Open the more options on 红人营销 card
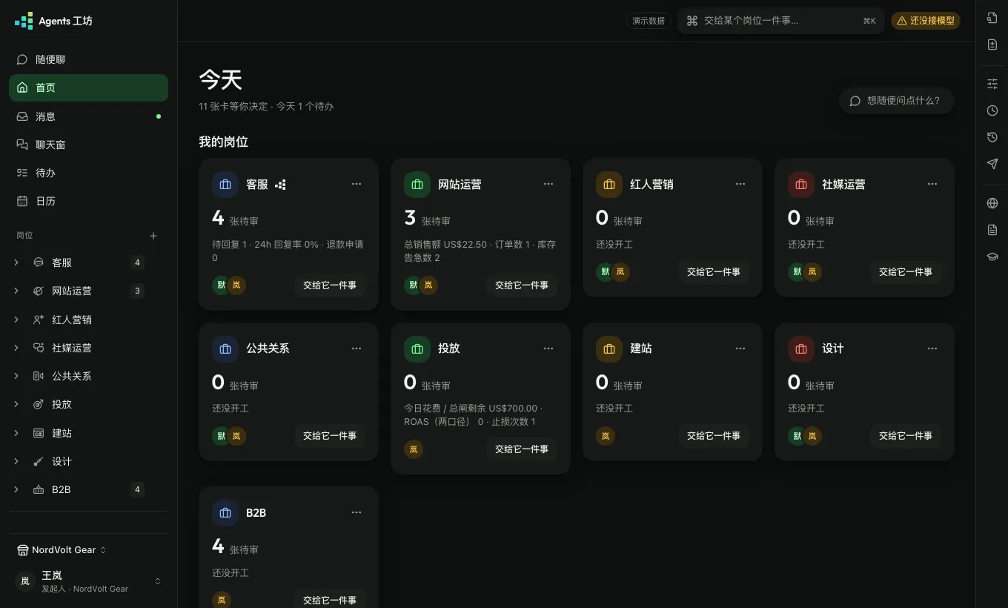This screenshot has width=1008, height=608. coord(740,184)
